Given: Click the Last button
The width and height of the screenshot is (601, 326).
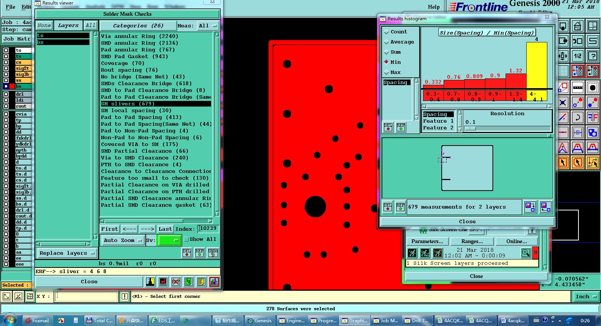Looking at the screenshot, I should coord(165,229).
